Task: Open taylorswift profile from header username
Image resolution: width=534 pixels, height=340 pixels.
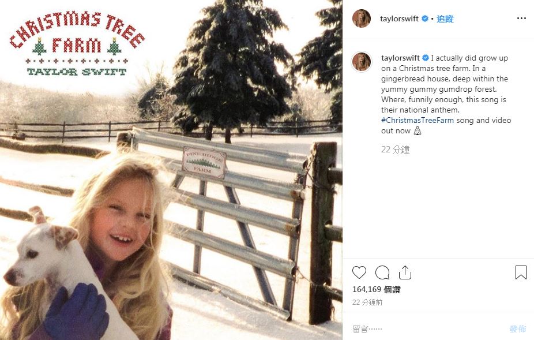Action: pos(400,19)
